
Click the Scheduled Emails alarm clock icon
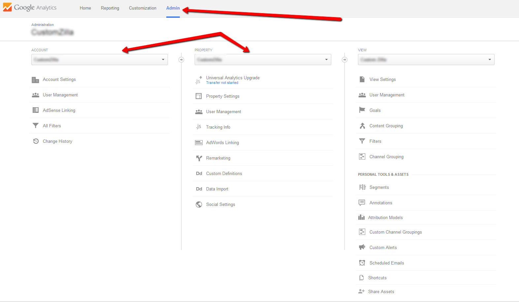tap(362, 263)
